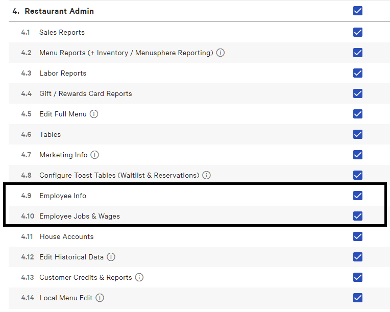Select the Employee Jobs & Wages label
This screenshot has width=390, height=312.
pos(80,216)
